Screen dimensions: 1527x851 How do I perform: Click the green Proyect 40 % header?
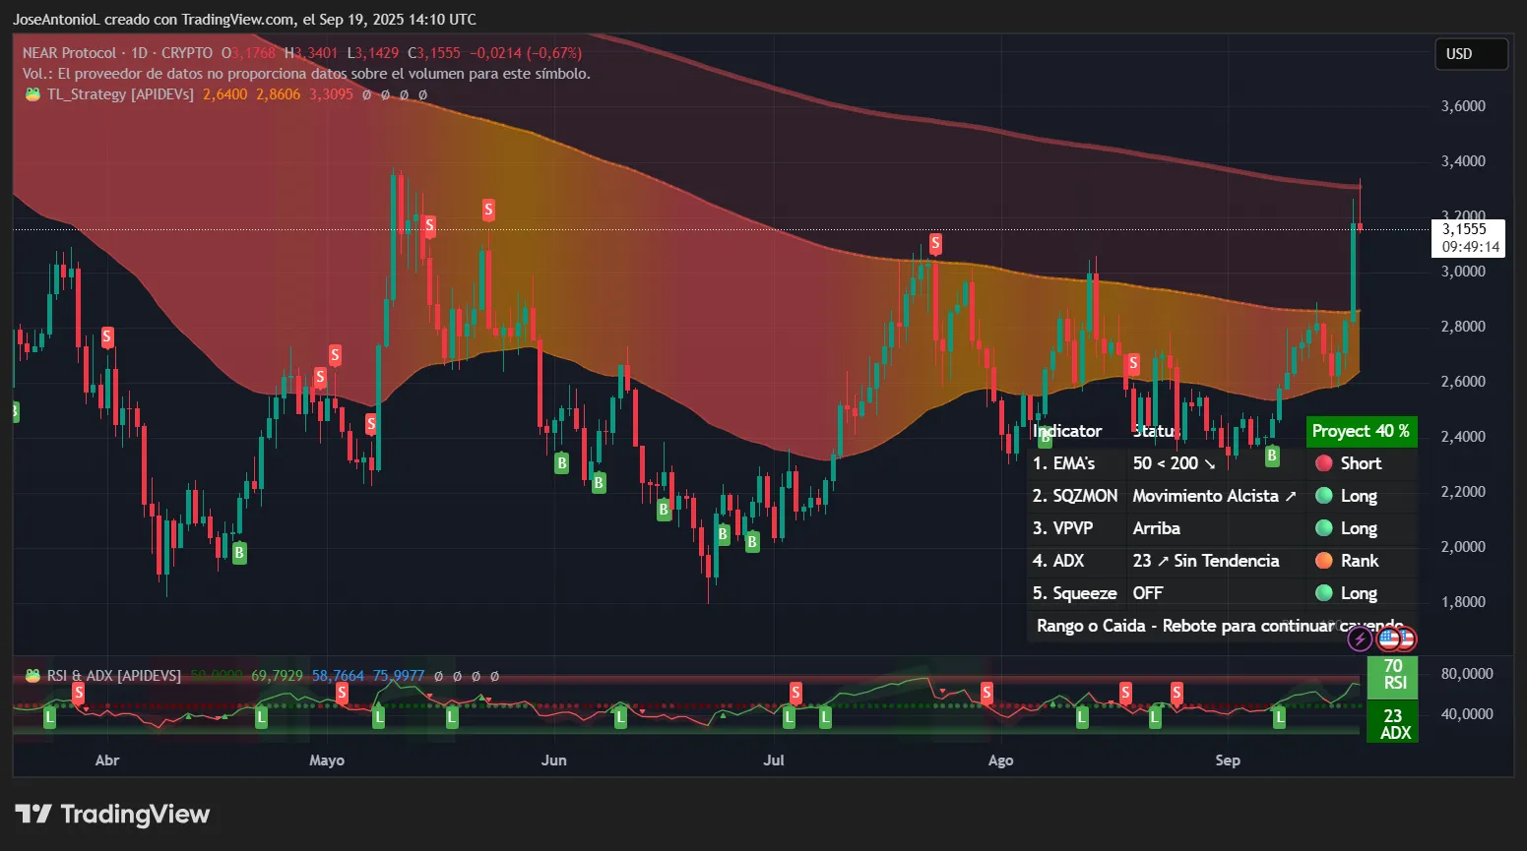pos(1361,431)
